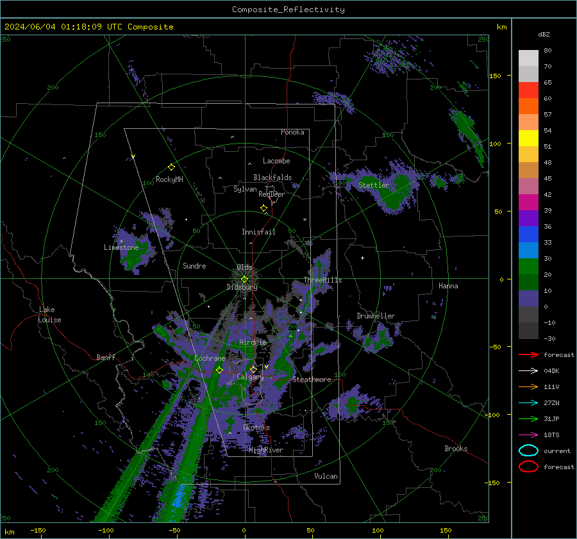Click the Hanna town label

[448, 286]
